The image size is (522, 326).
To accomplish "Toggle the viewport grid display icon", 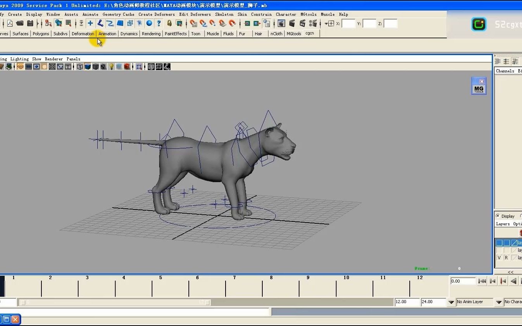I will click(x=20, y=67).
